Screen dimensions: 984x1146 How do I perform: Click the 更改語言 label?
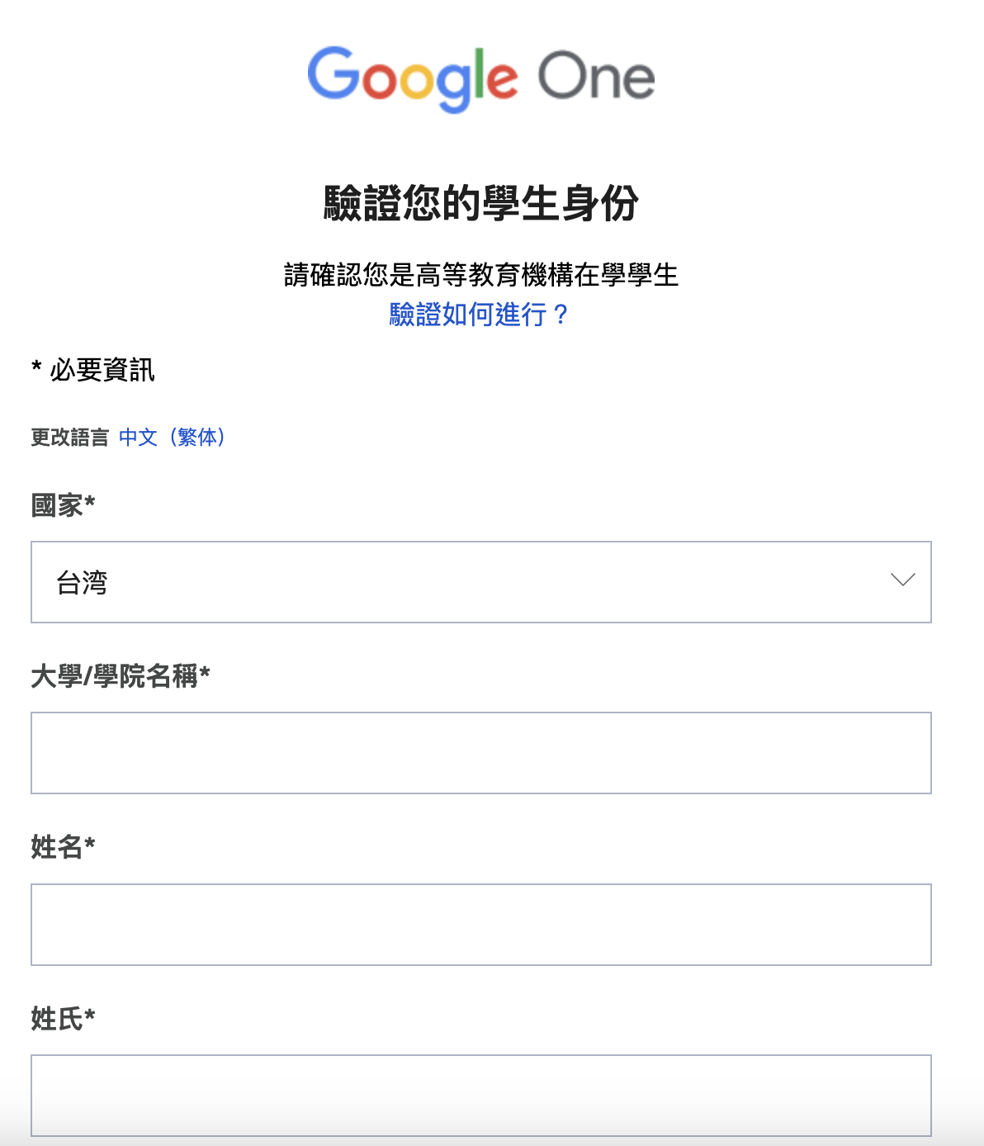pos(69,438)
